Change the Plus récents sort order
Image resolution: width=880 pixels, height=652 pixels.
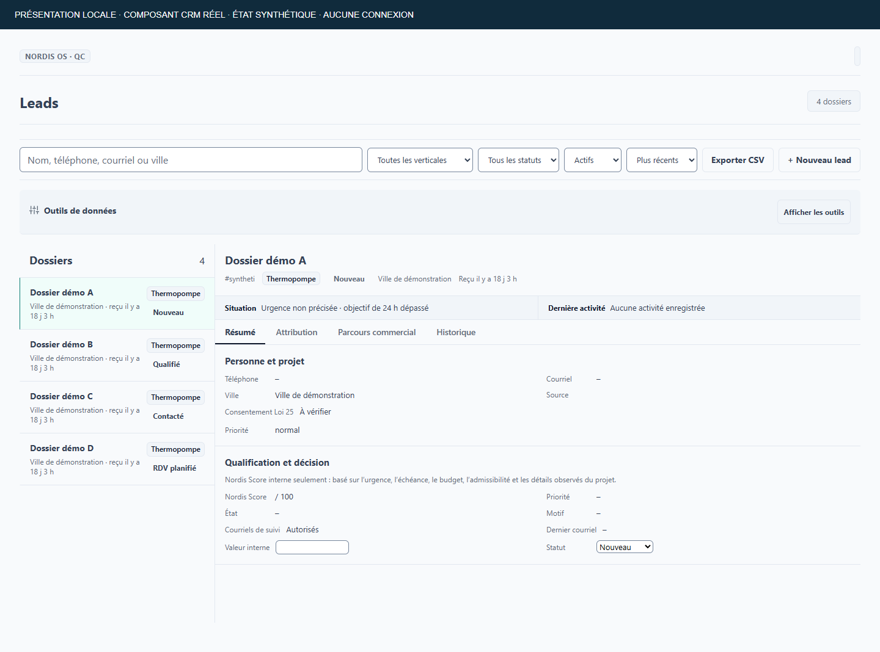[662, 160]
